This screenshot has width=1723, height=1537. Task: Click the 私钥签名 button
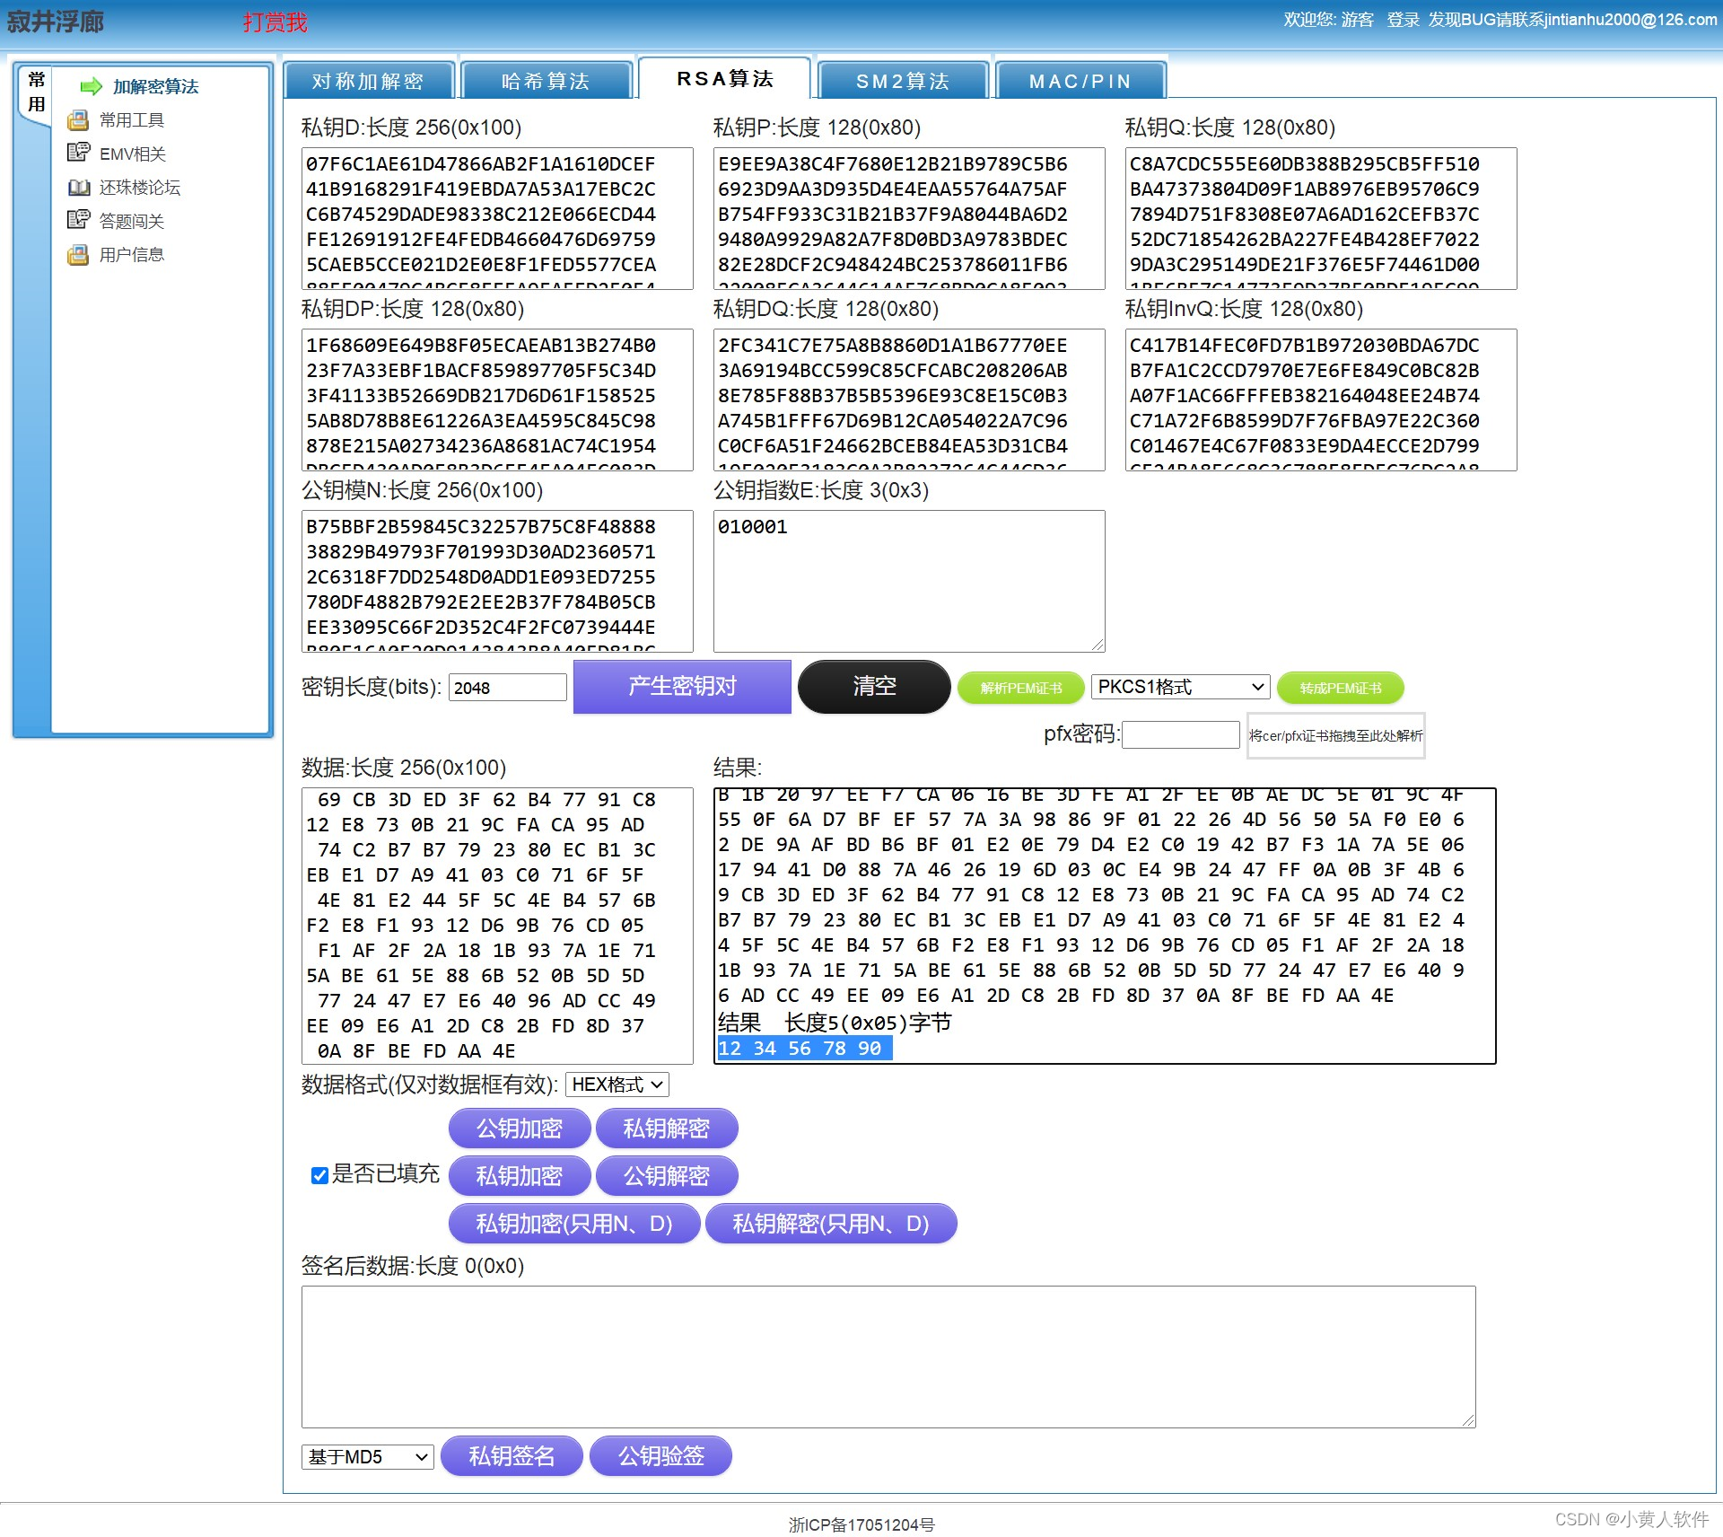coord(512,1456)
